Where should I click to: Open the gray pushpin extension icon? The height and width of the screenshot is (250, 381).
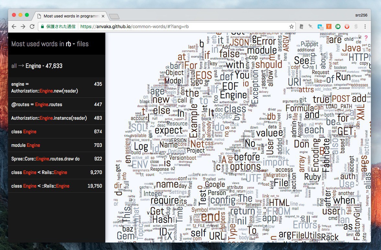pyautogui.click(x=310, y=27)
